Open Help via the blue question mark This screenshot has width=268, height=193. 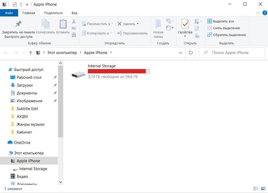[264, 13]
